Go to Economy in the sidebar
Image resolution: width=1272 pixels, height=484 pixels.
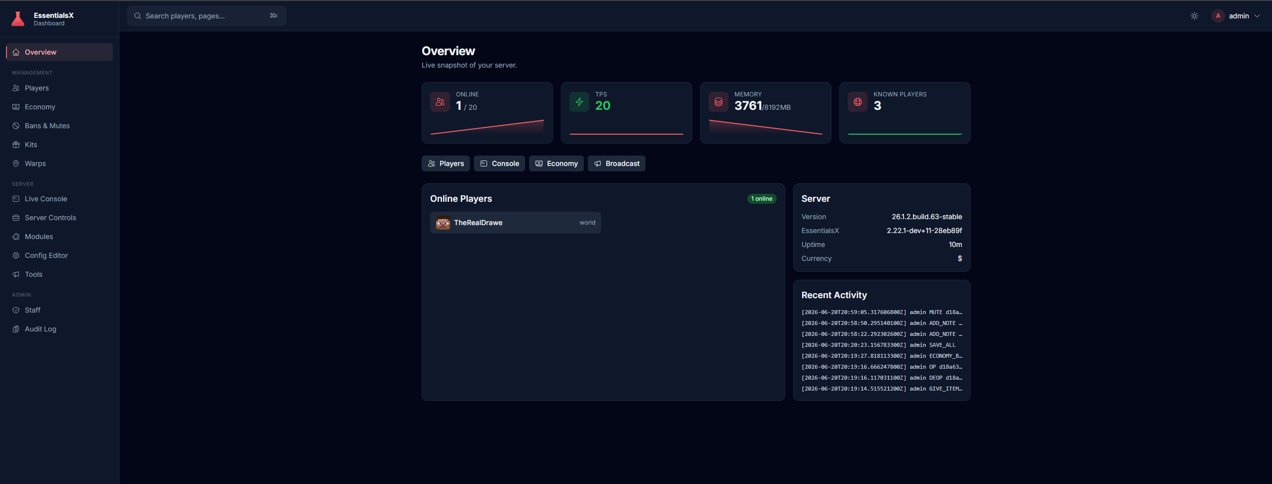pos(60,107)
